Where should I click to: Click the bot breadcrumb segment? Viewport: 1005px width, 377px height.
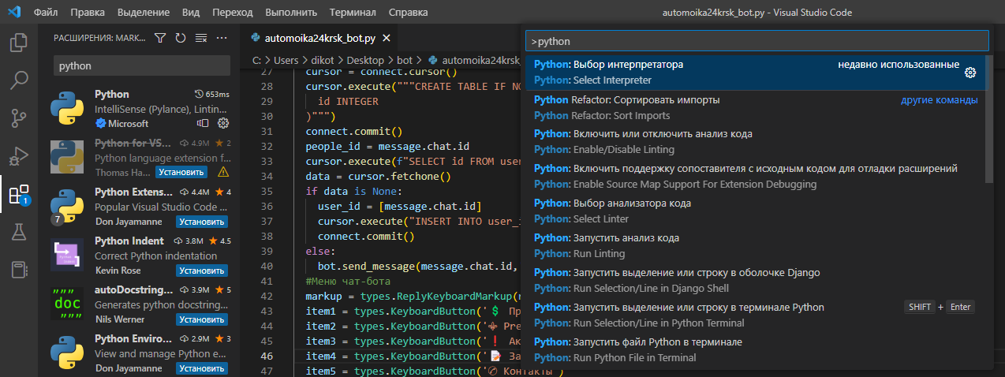[x=405, y=60]
